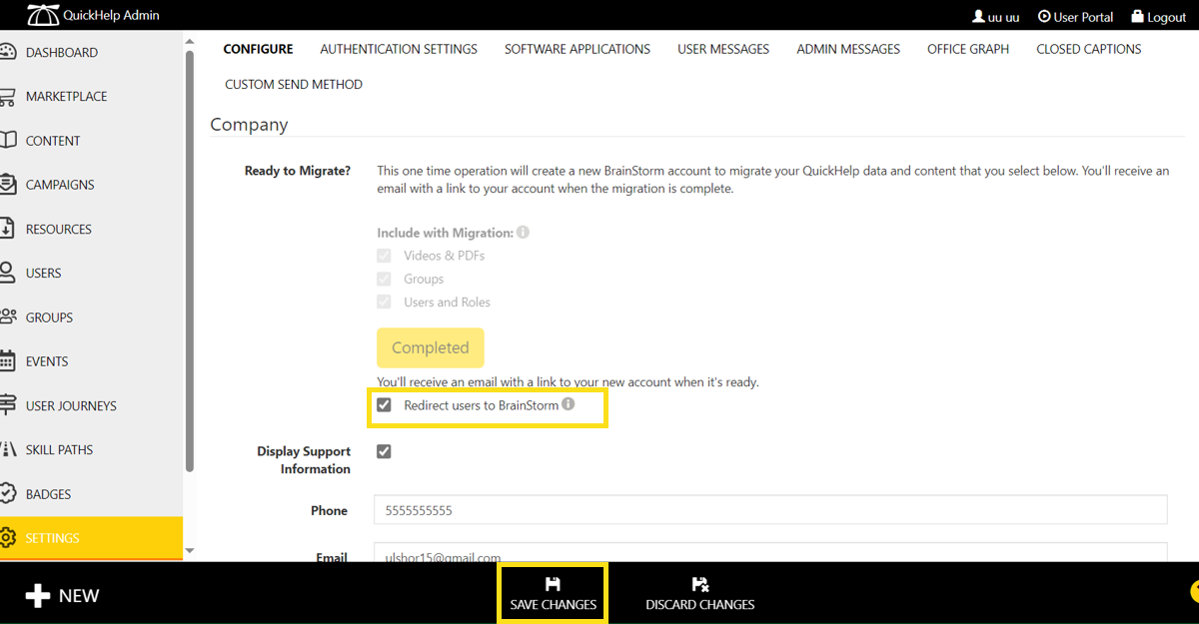Click the sidebar vertical scrollbar
This screenshot has height=624, width=1199.
pyautogui.click(x=190, y=260)
